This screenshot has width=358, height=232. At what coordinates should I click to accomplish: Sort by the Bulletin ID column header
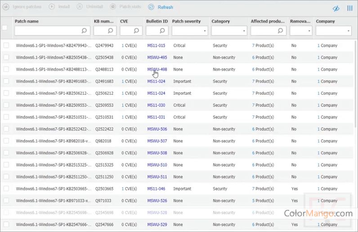pos(157,21)
